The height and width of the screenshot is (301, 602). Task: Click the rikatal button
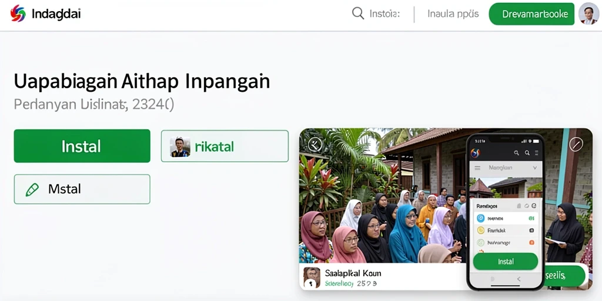[x=225, y=146]
